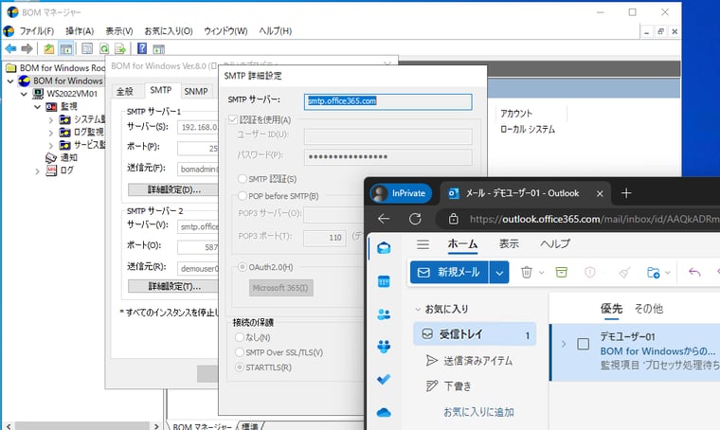Select the STARTTLS(R) radio button

240,367
